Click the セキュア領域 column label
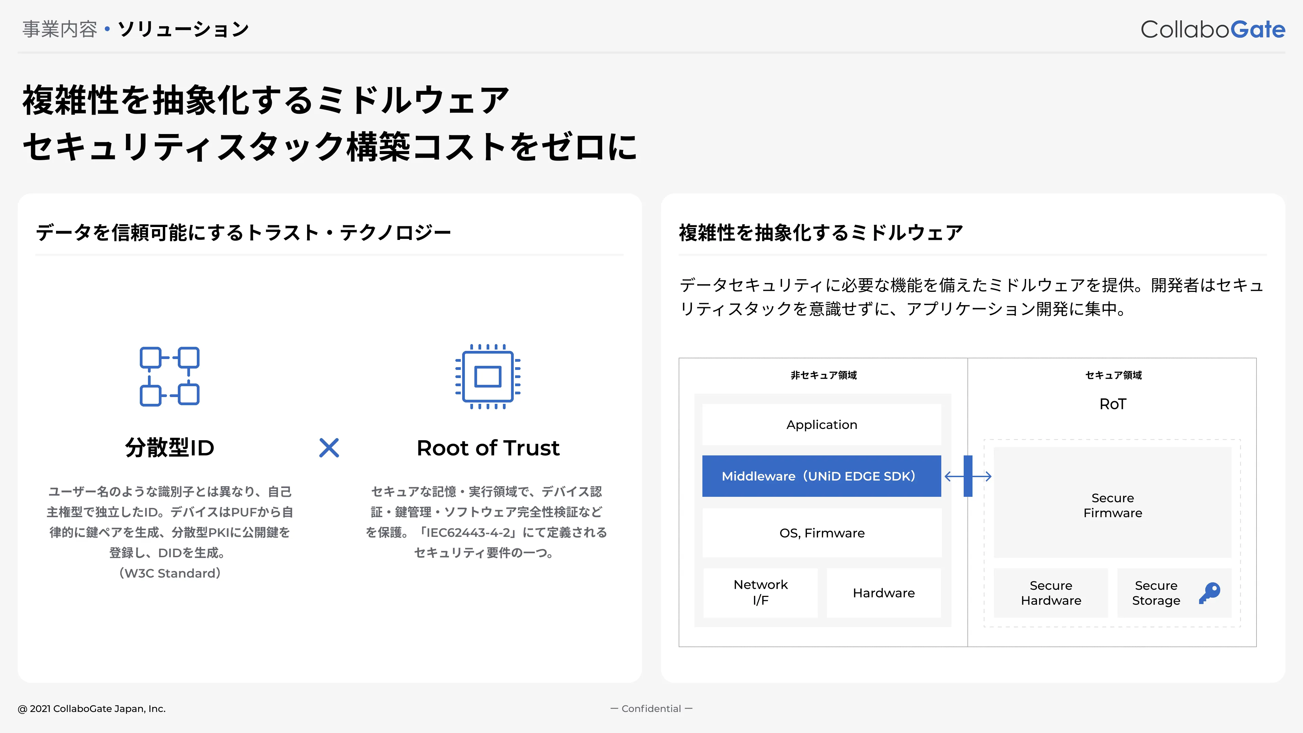1303x733 pixels. 1113,375
